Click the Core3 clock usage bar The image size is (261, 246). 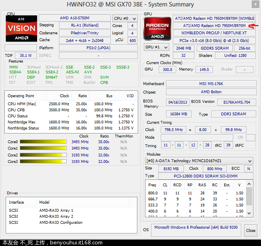tap(43, 161)
